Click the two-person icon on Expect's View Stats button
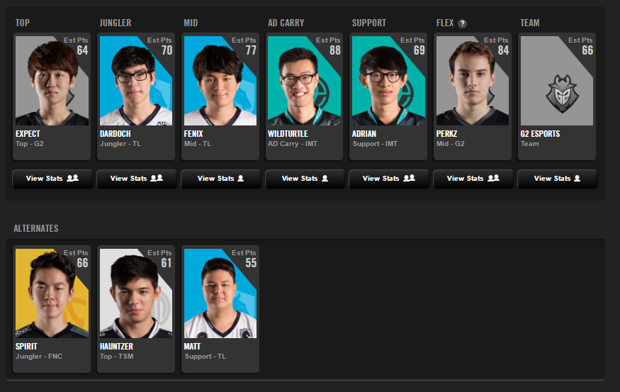This screenshot has width=620, height=392. tap(73, 178)
